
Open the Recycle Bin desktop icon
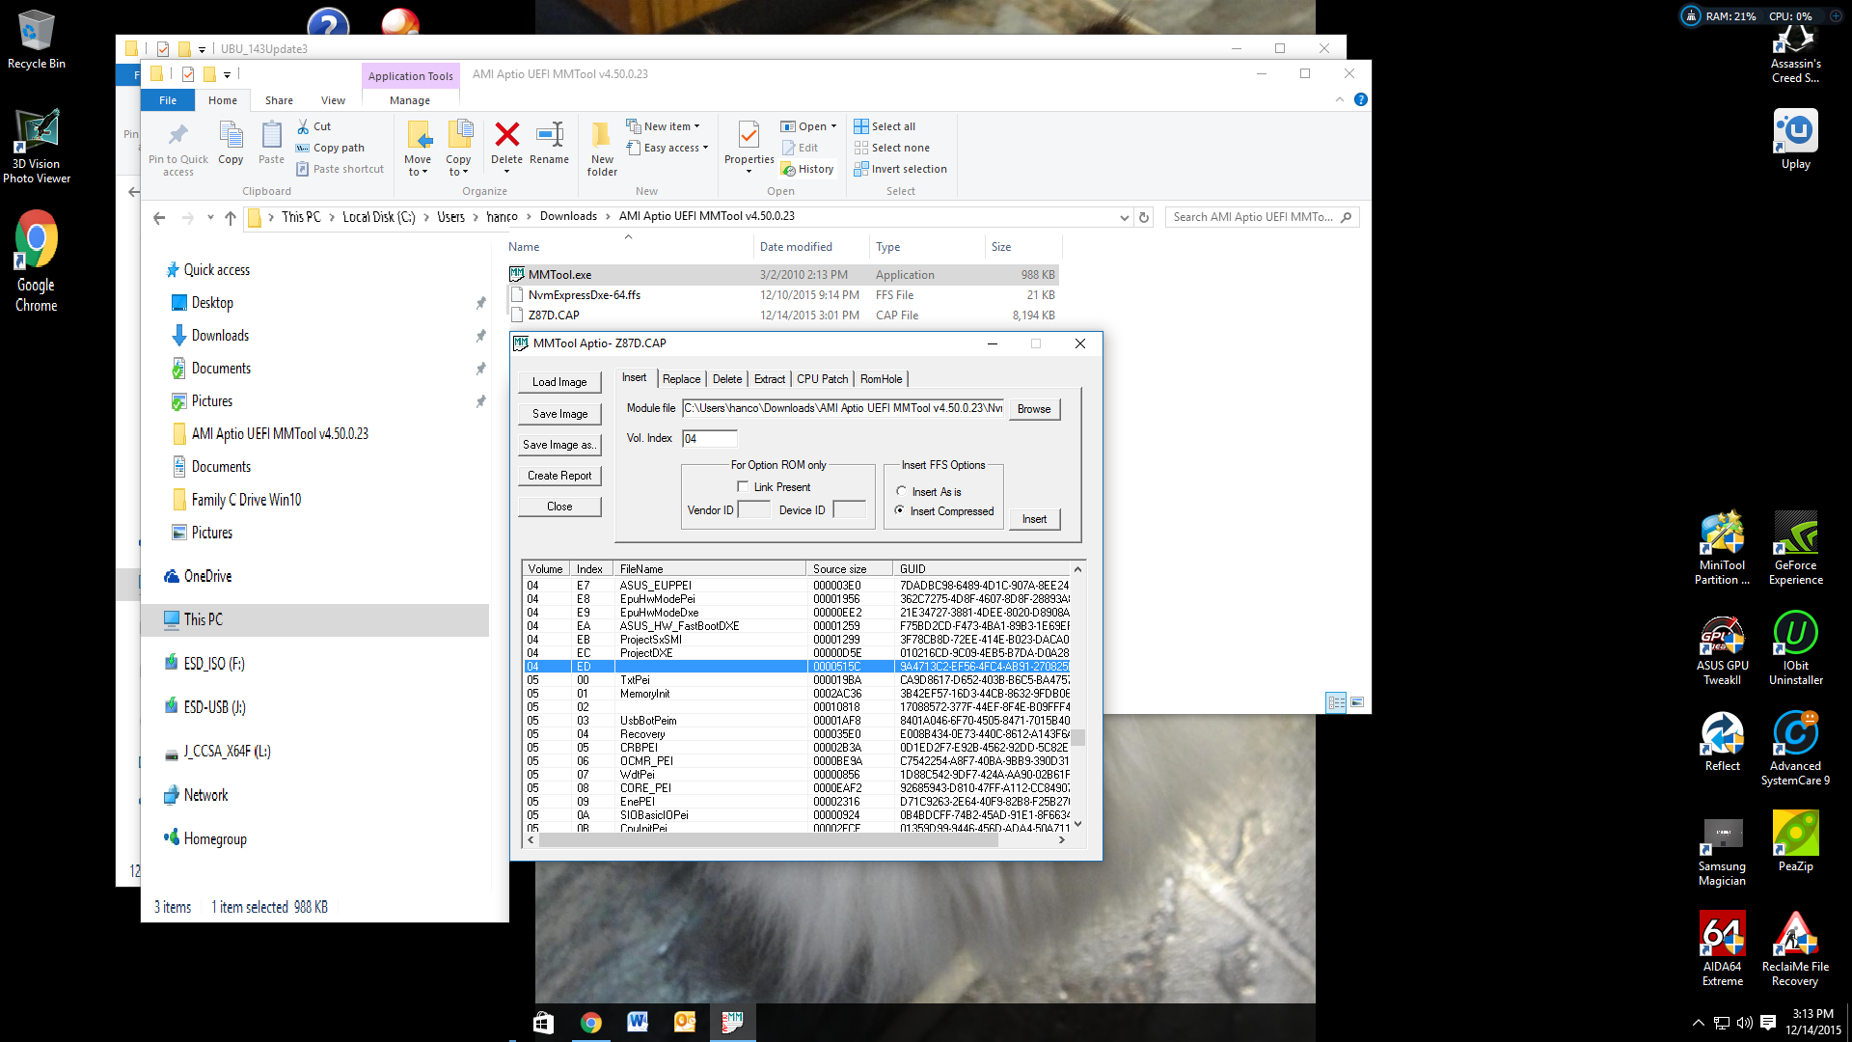(37, 40)
